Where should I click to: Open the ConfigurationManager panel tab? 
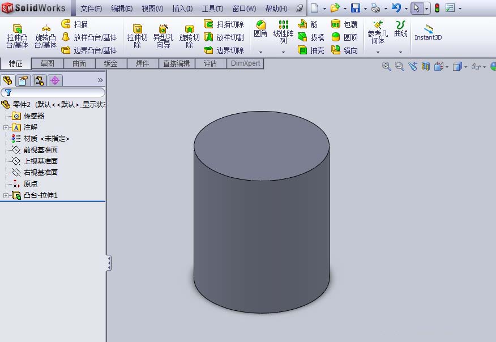tap(39, 80)
